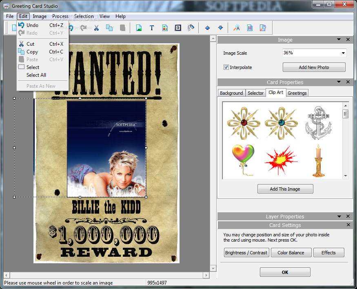Select the Text tool icon
This screenshot has width=357, height=289.
pyautogui.click(x=152, y=28)
